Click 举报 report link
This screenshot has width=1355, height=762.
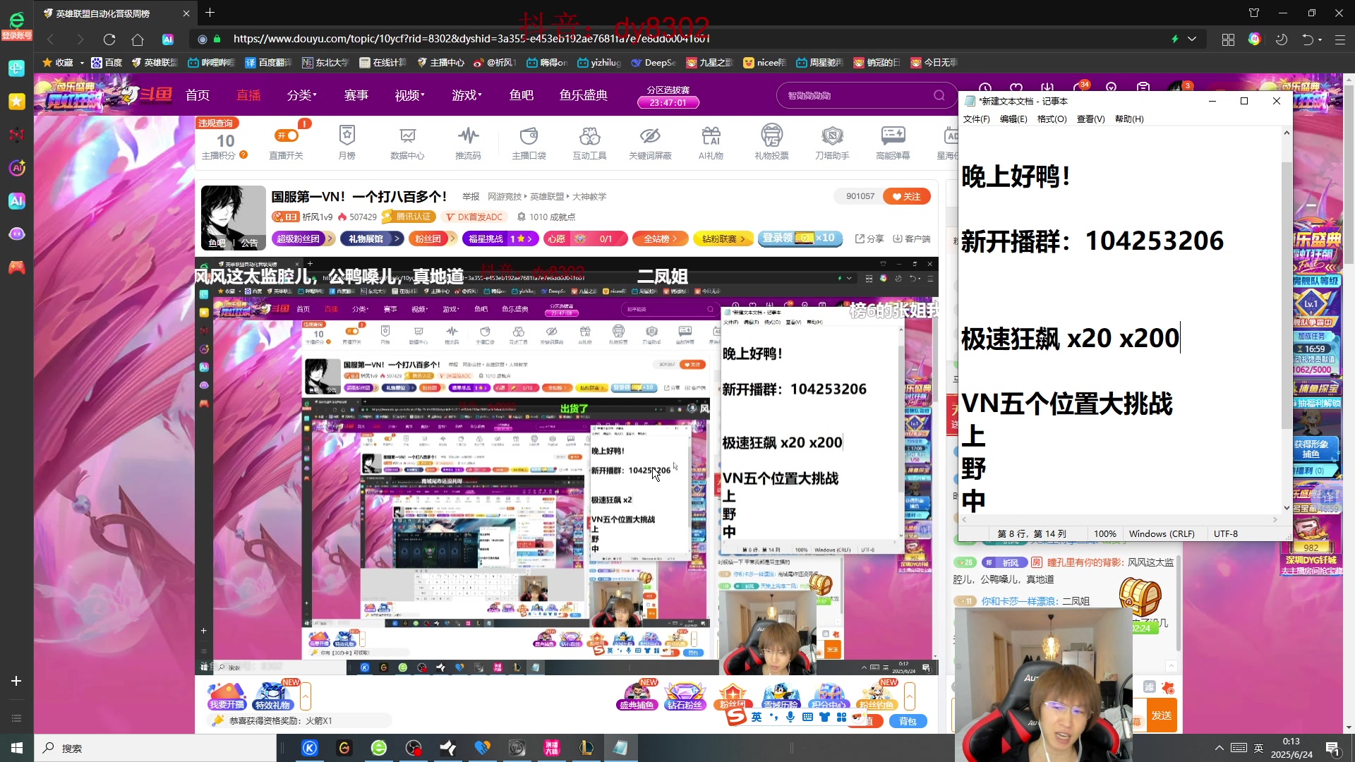[471, 196]
